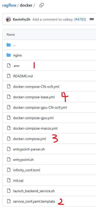This screenshot has height=210, width=96.
Task: Click the file icon next to .env
Action: [x=9, y=66]
